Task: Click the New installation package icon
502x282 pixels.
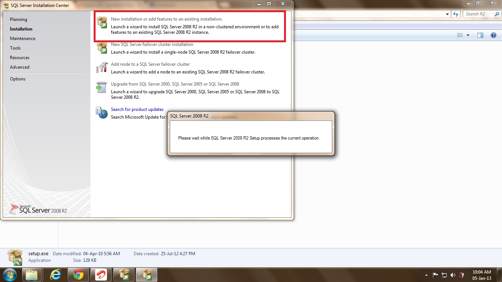Action: (102, 23)
